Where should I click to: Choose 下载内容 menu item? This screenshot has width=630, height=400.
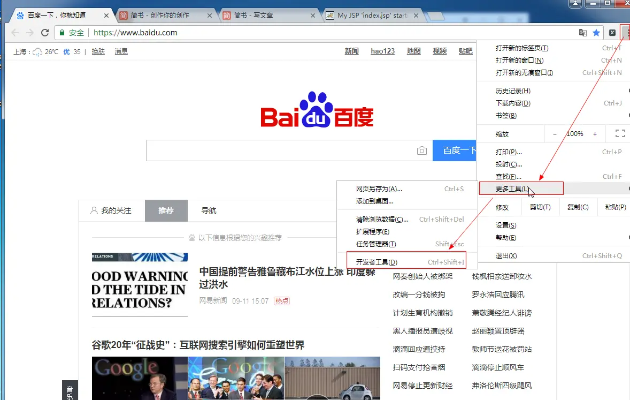pos(554,103)
